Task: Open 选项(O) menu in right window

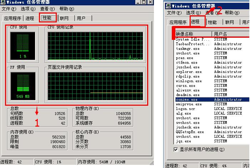Action: pyautogui.click(x=194, y=12)
